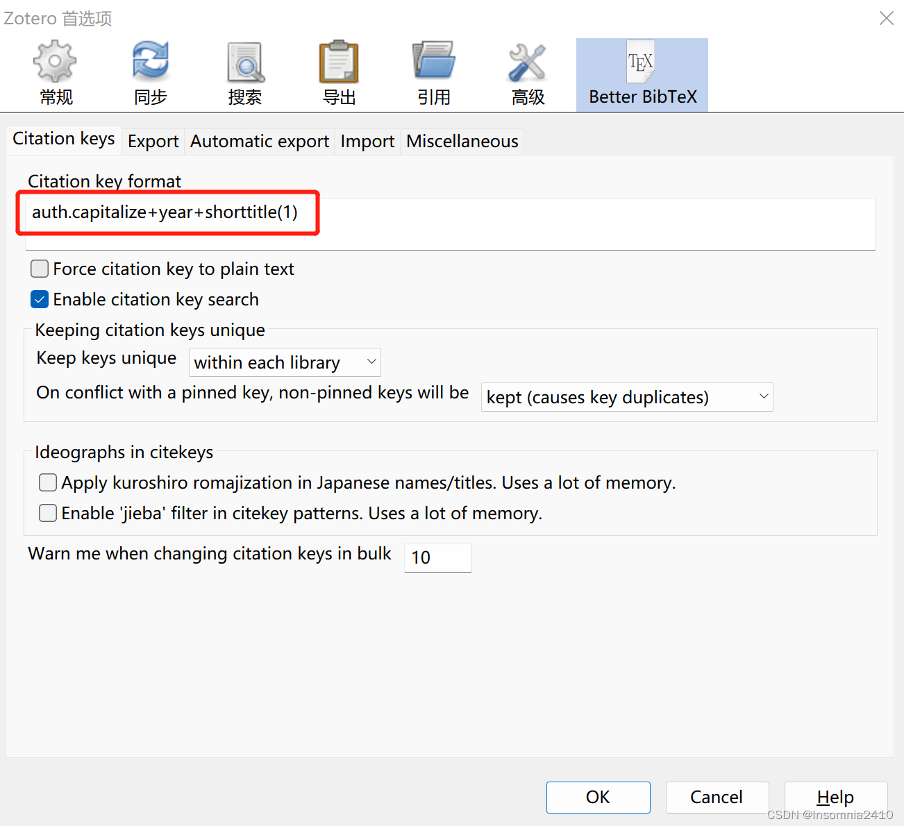
Task: Switch to the Export tab
Action: tap(153, 142)
